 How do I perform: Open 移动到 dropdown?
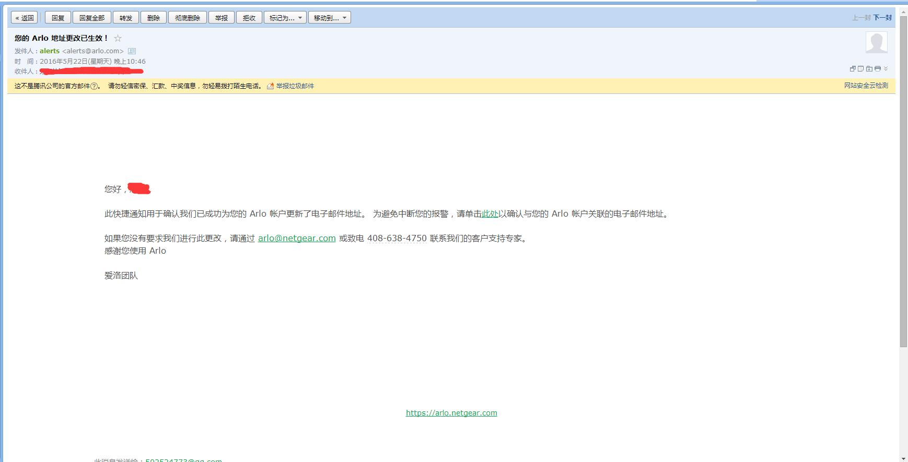pyautogui.click(x=330, y=18)
